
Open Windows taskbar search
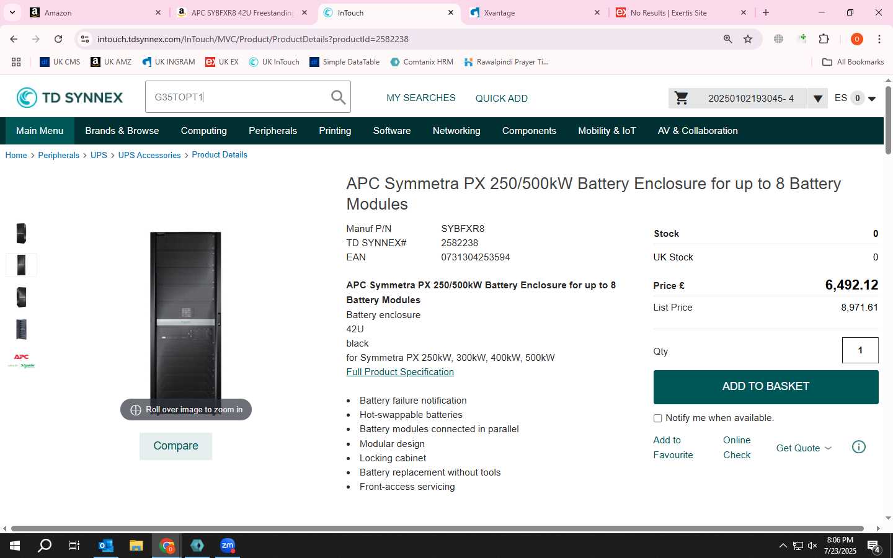tap(45, 546)
